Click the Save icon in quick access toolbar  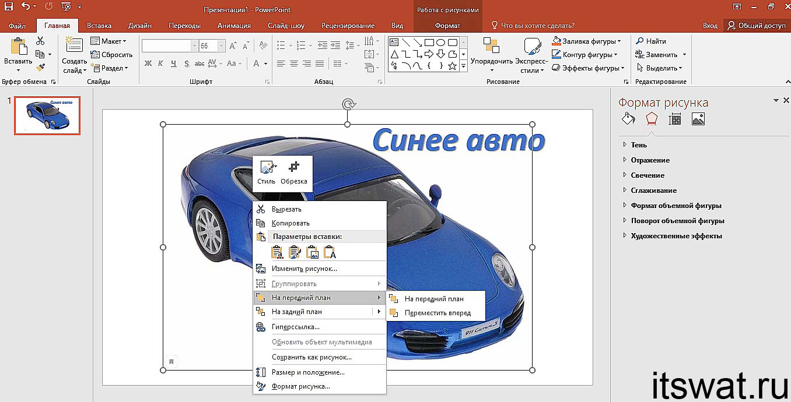pyautogui.click(x=9, y=7)
